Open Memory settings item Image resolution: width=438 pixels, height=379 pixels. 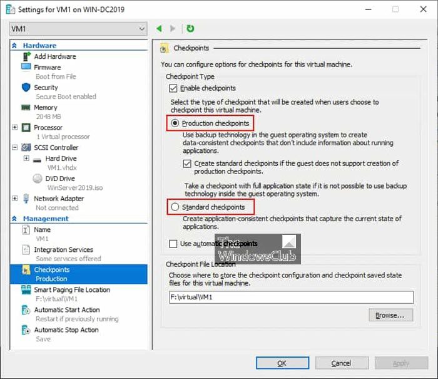coord(46,108)
